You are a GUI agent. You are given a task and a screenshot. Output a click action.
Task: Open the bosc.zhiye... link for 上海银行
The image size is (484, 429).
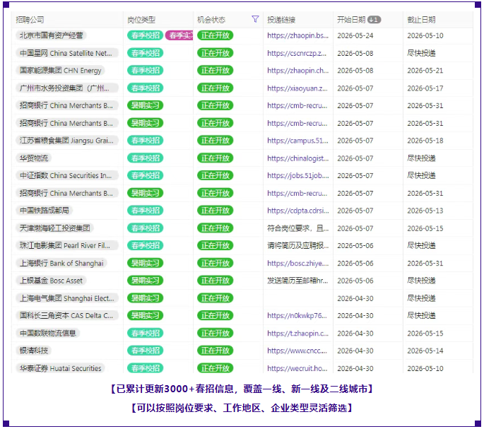pyautogui.click(x=298, y=263)
